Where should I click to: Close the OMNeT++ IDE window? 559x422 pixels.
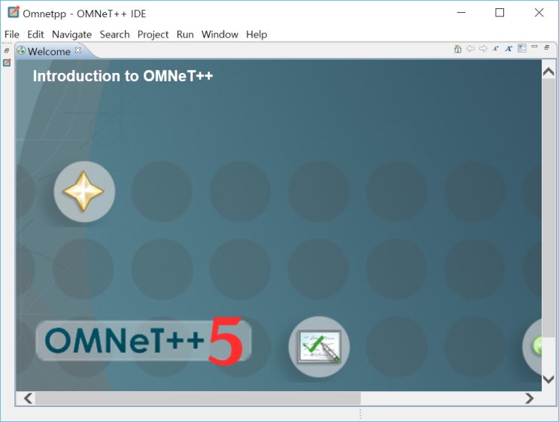pyautogui.click(x=539, y=13)
